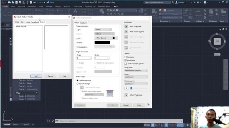The image size is (229, 128).
Task: Click the command line input field
Action: [x=119, y=121]
